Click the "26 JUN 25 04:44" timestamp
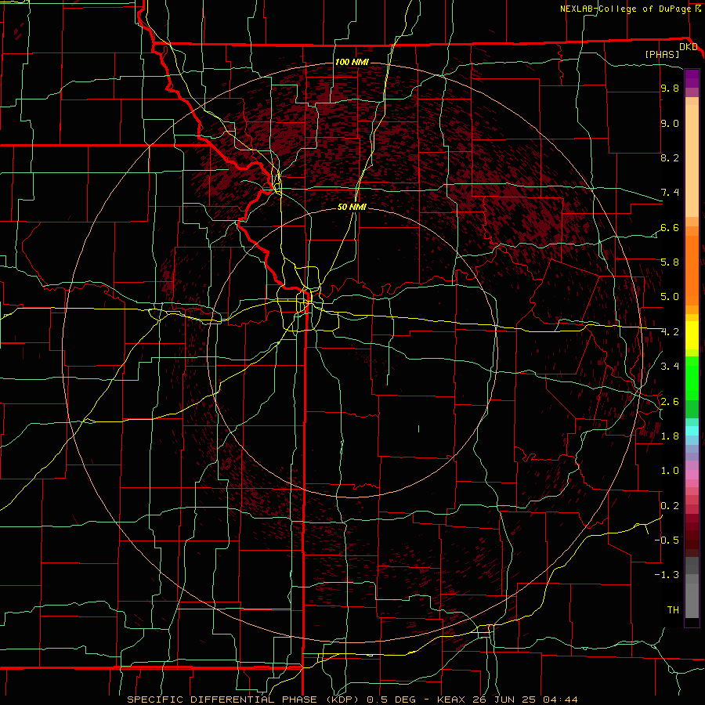The width and height of the screenshot is (705, 705). (x=525, y=700)
